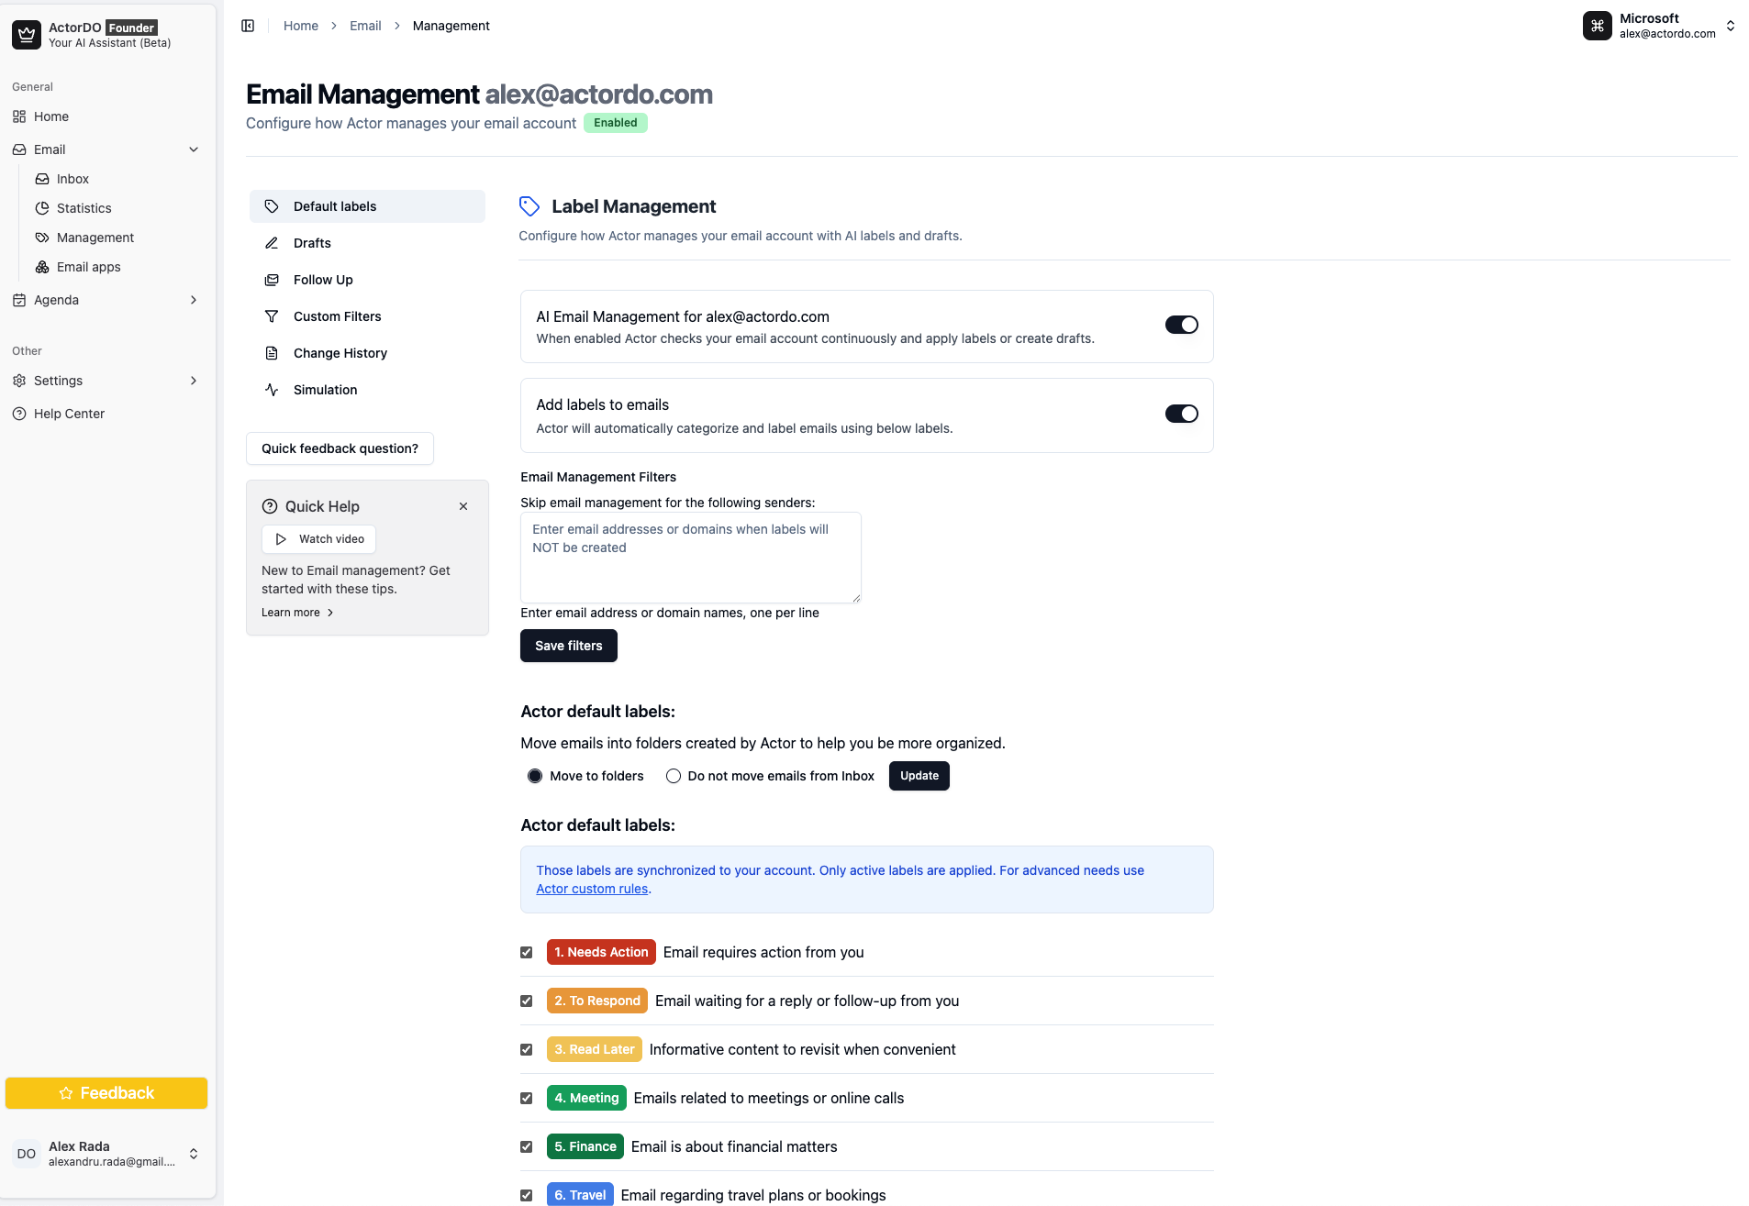The width and height of the screenshot is (1749, 1206).
Task: Click the Agenda calendar icon
Action: coord(19,300)
